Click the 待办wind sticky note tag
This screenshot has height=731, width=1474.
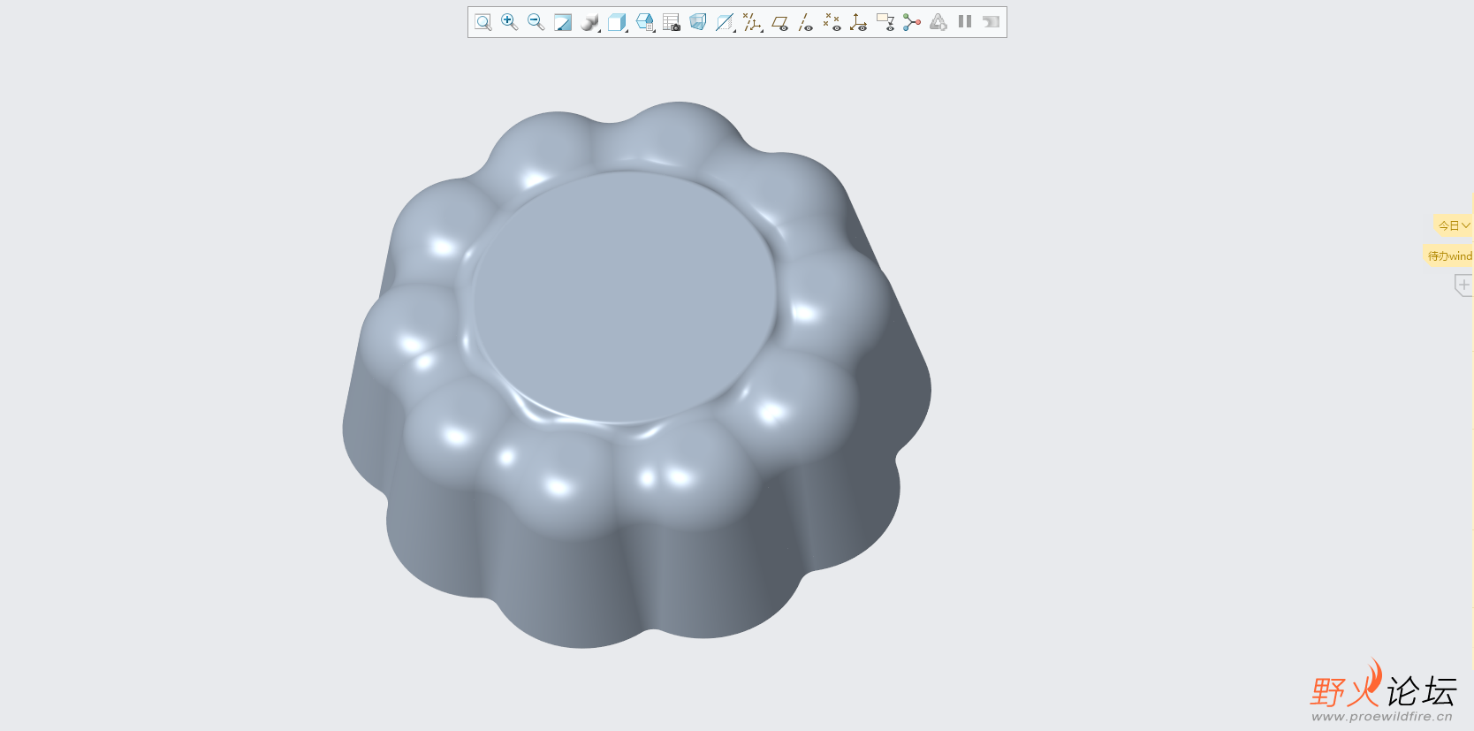click(1449, 255)
